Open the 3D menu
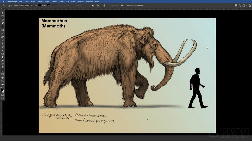The height and width of the screenshot is (141, 252). pos(67,2)
